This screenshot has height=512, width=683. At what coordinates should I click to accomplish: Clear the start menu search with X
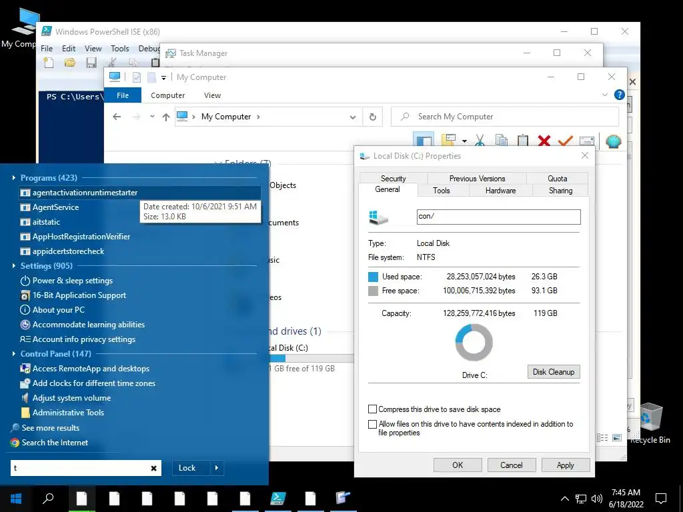pyautogui.click(x=154, y=468)
